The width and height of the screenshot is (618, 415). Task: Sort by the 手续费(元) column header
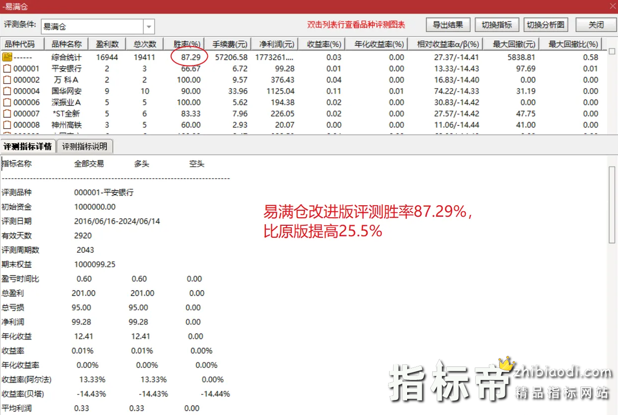[x=228, y=44]
